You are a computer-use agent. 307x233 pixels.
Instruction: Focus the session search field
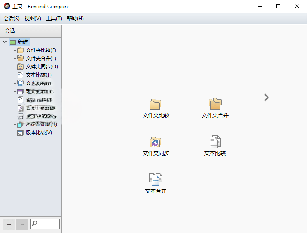tap(45, 224)
